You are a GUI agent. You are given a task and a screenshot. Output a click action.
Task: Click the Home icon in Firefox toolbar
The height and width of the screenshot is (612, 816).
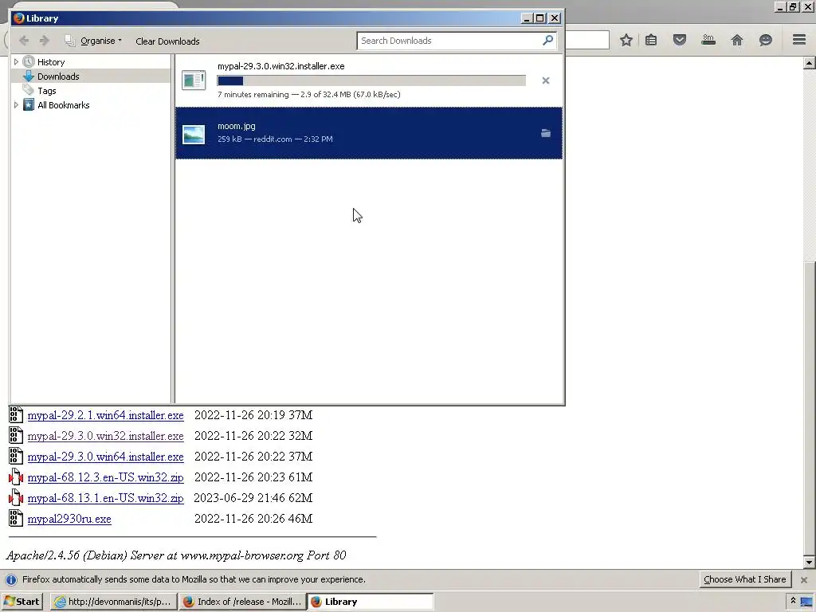(737, 40)
